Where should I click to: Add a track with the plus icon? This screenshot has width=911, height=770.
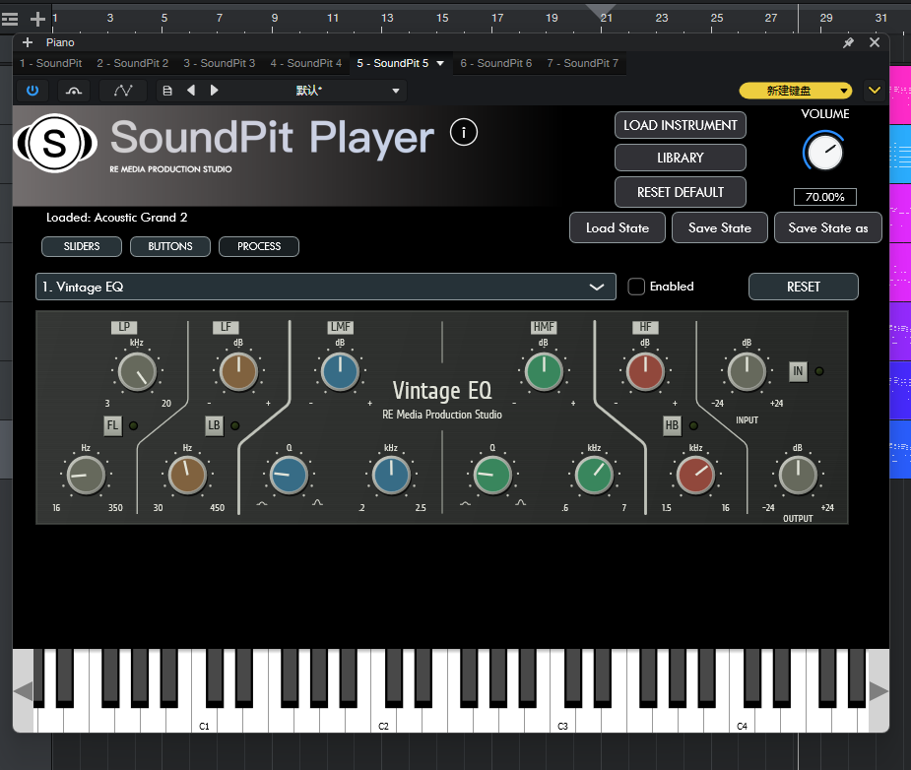[37, 19]
